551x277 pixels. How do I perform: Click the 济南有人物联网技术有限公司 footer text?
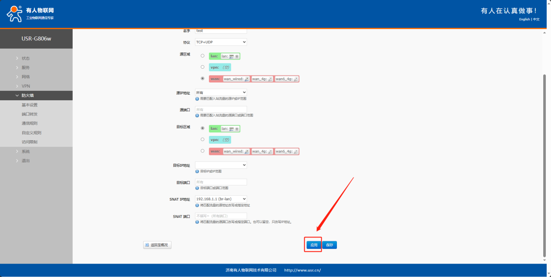(x=251, y=270)
